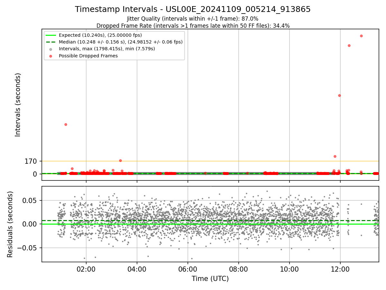386x290 pixels.
Task: Click the 'Jitter Quality' 87.0% subtitle line
Action: point(193,19)
